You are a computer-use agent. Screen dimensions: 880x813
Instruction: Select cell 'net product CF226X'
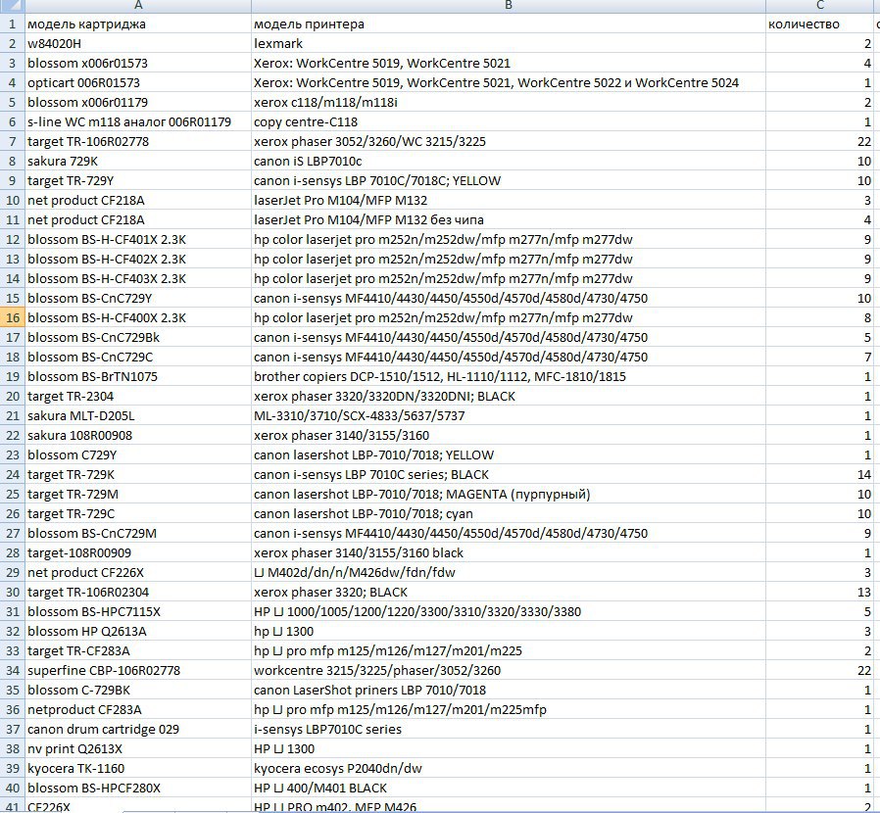click(138, 573)
